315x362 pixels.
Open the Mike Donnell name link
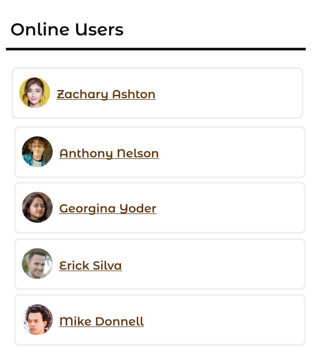point(101,321)
